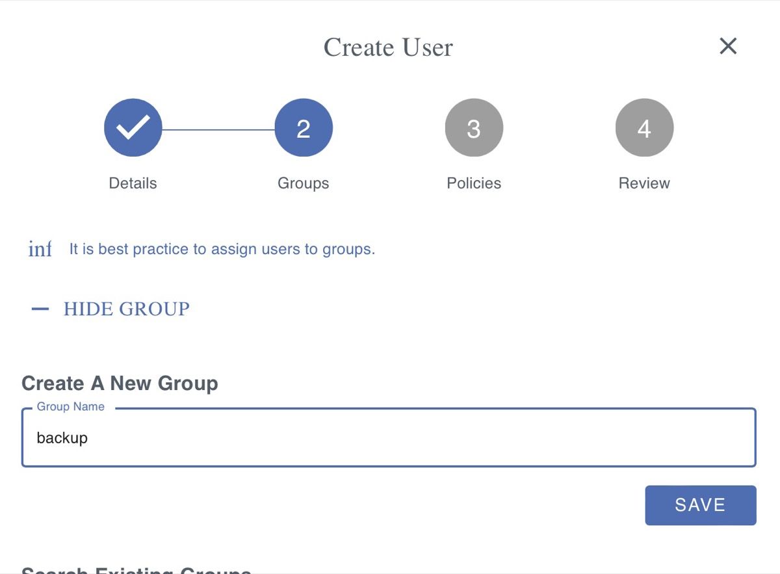
Task: Click the Create A New Group heading
Action: click(120, 384)
